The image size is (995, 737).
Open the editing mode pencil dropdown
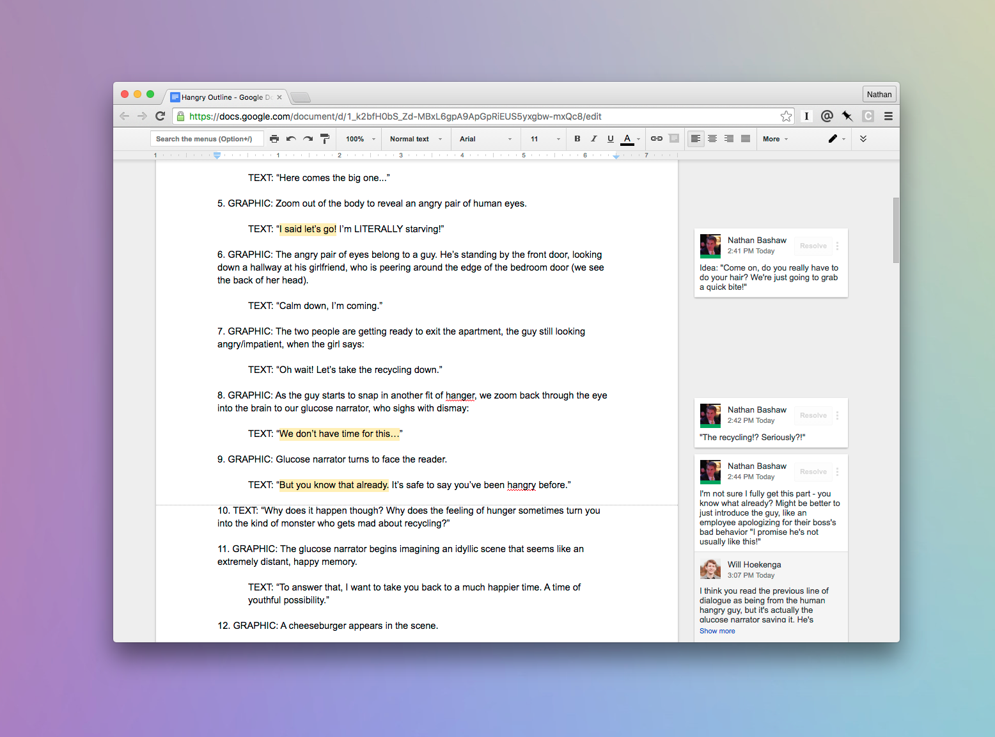(x=836, y=139)
